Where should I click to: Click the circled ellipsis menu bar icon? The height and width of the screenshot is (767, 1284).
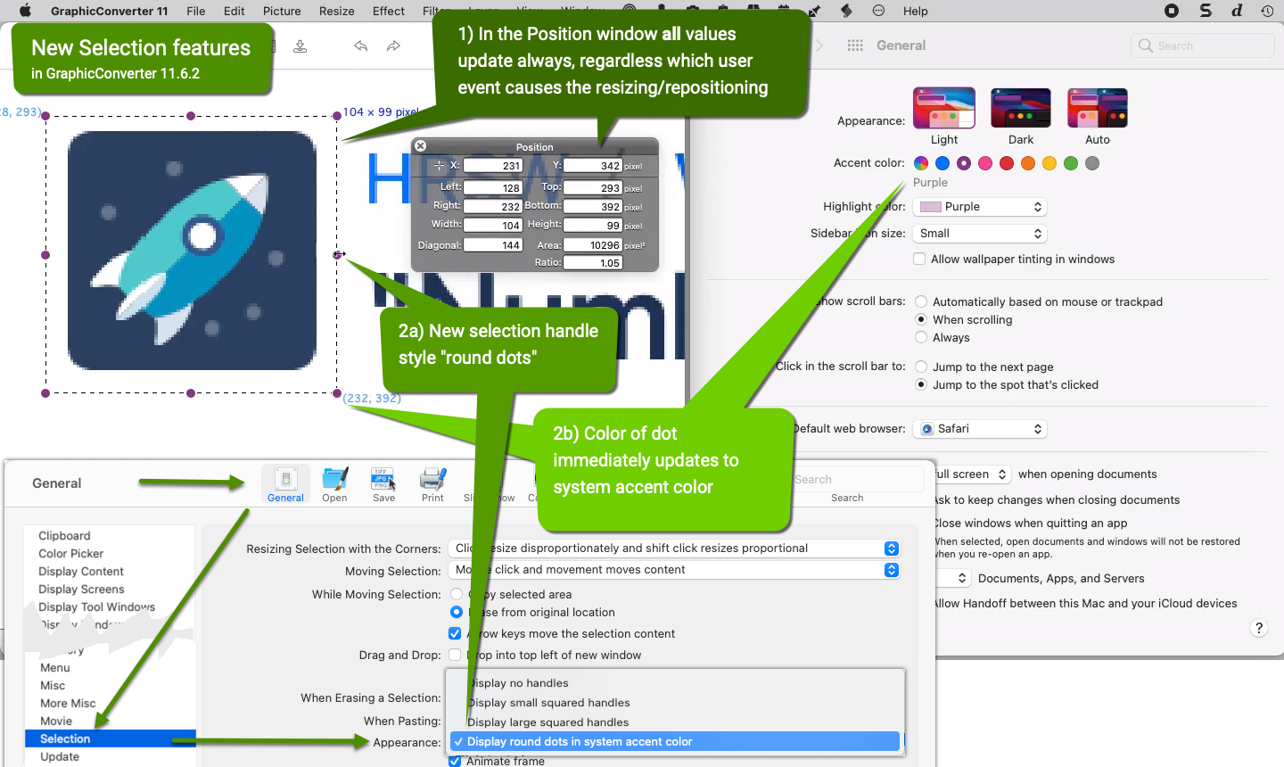[878, 11]
